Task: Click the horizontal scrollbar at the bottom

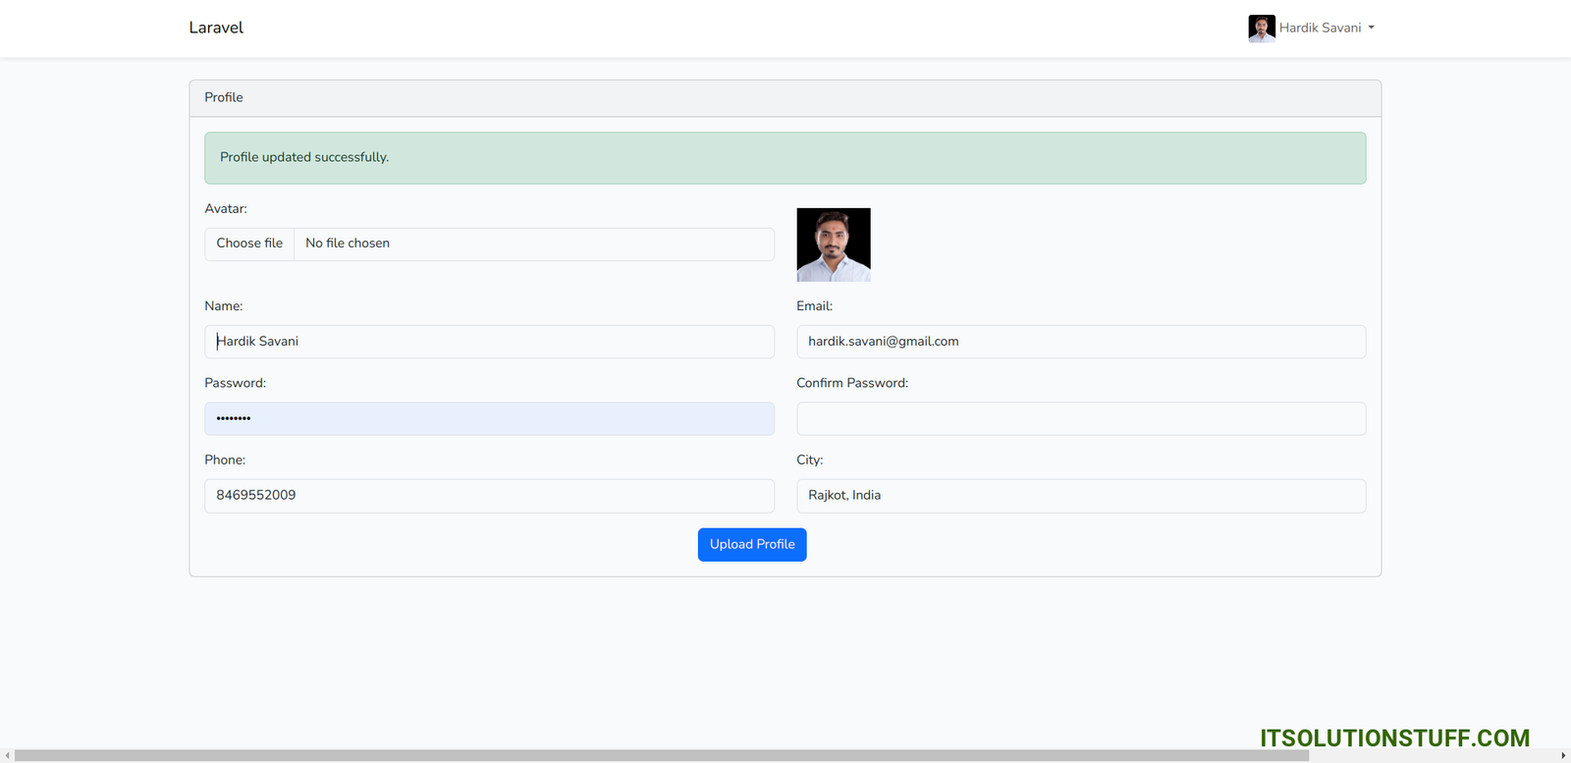Action: (x=661, y=755)
